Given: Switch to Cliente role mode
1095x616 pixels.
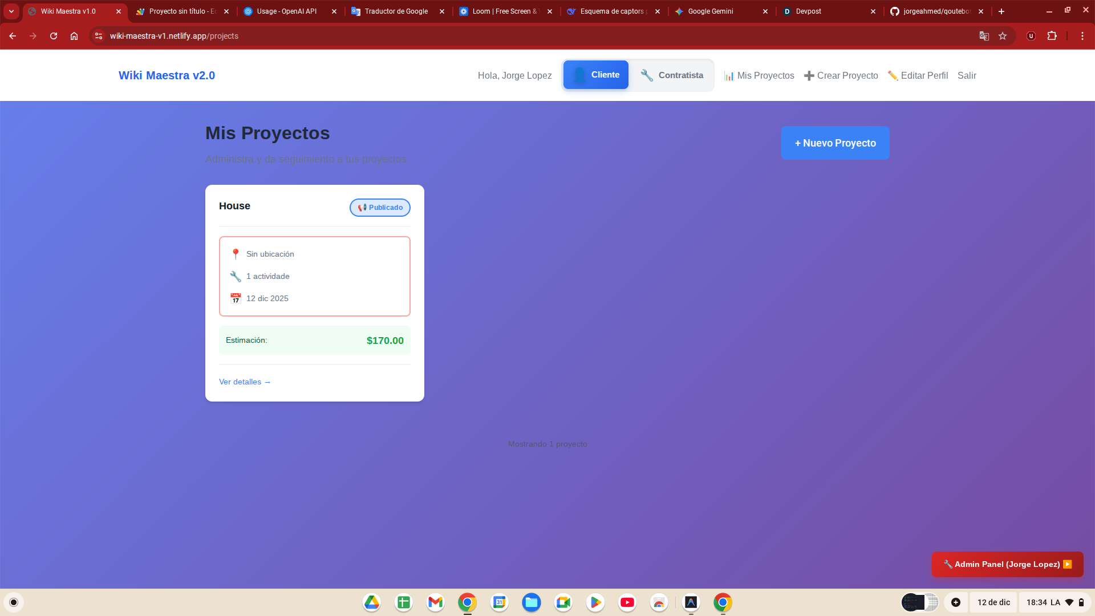Looking at the screenshot, I should pyautogui.click(x=595, y=75).
